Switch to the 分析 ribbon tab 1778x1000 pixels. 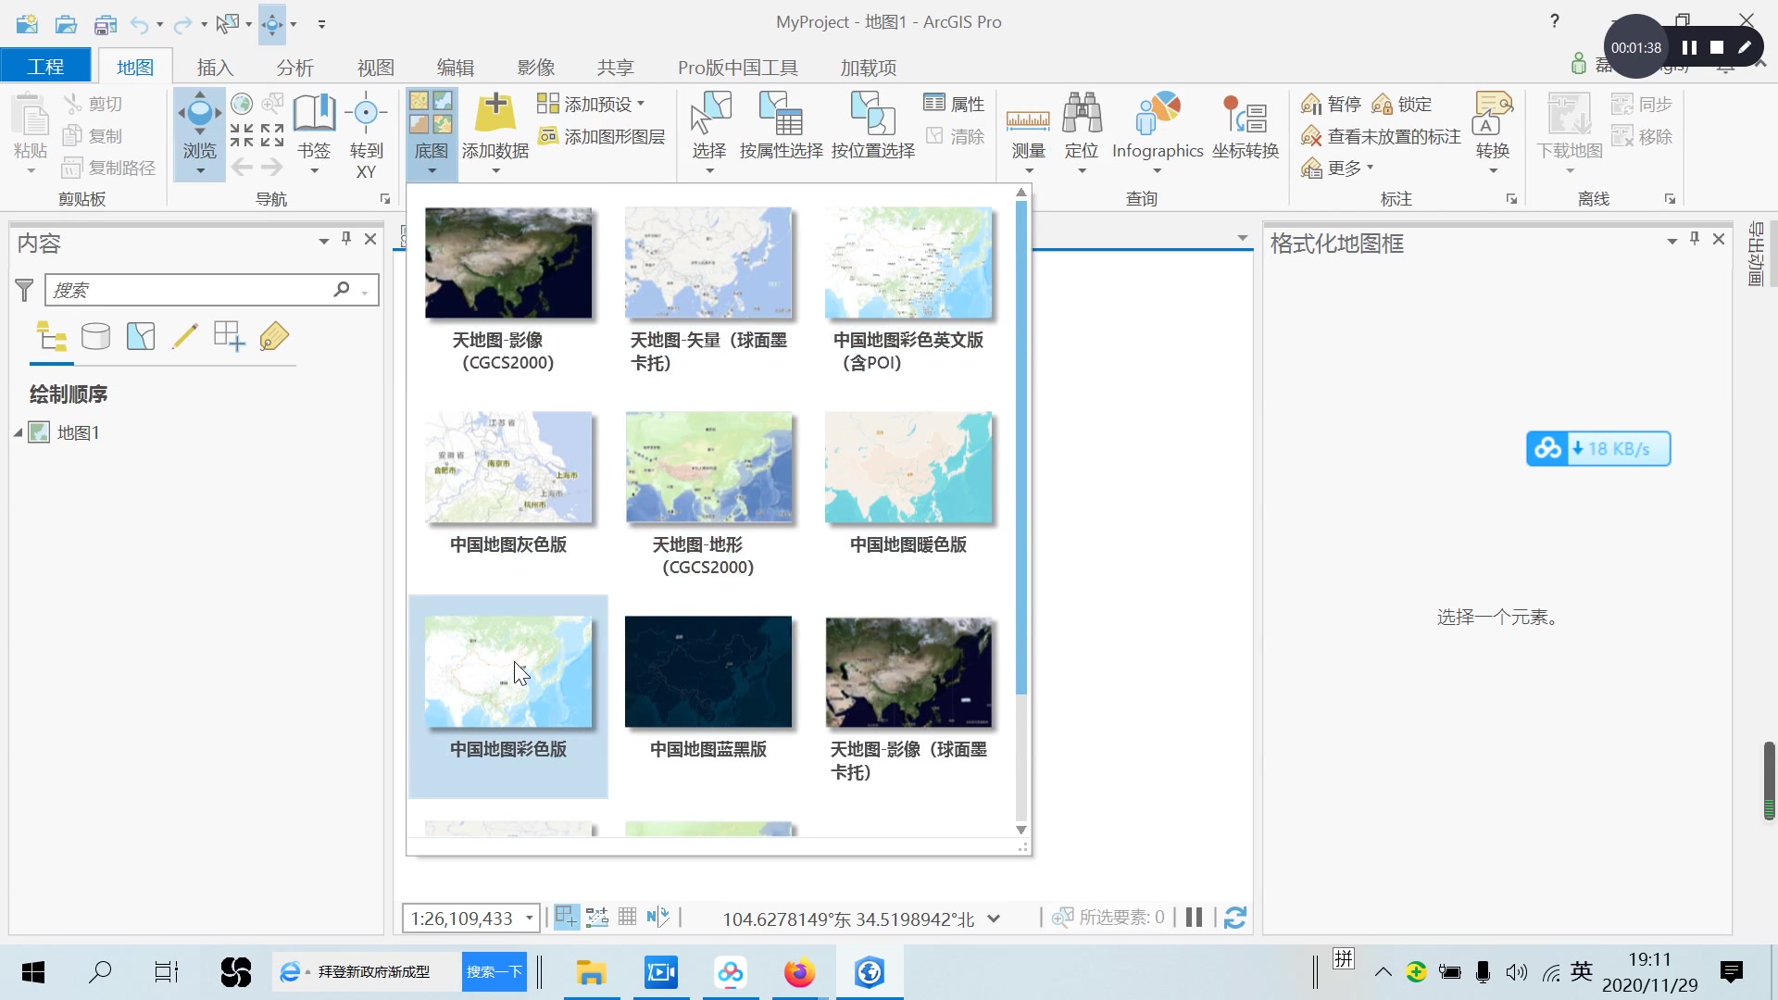coord(294,67)
